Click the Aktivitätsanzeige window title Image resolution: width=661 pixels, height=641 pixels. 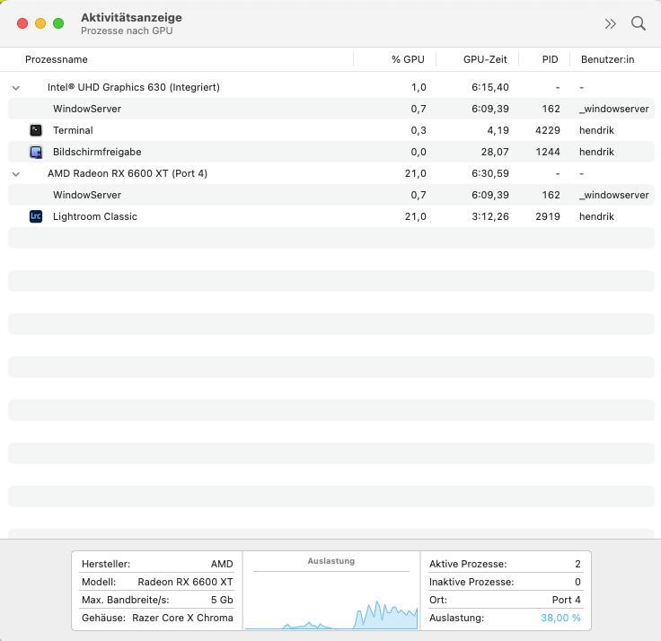[x=131, y=17]
